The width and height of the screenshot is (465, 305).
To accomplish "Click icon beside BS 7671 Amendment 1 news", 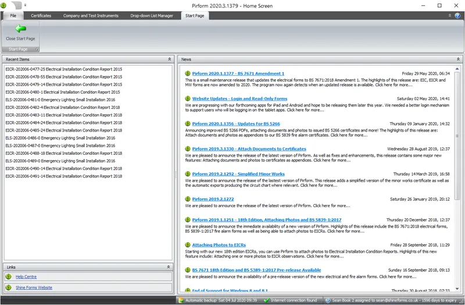I will point(187,74).
